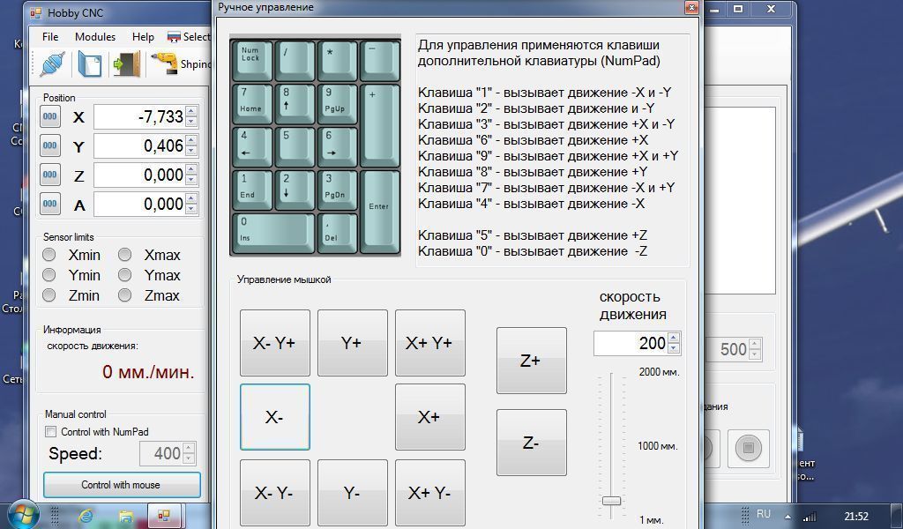Viewport: 903px width, 529px height.
Task: Click the connect plug icon in Hobby CNC toolbar
Action: coord(51,63)
